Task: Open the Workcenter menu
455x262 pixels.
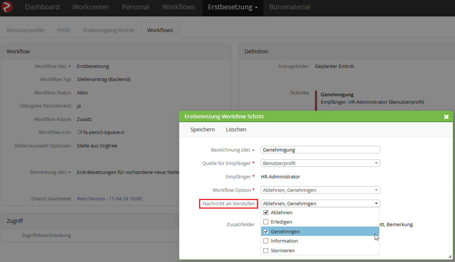Action: (x=91, y=7)
